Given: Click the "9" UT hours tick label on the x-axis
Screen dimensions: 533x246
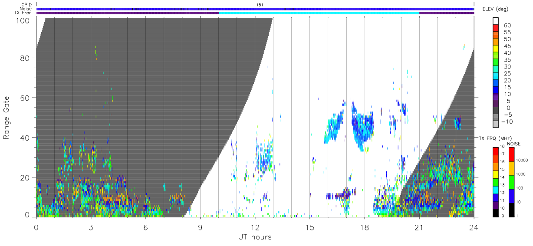Looking at the screenshot, I should pyautogui.click(x=200, y=227).
